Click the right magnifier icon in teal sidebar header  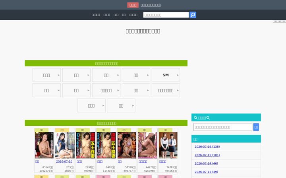(x=208, y=118)
